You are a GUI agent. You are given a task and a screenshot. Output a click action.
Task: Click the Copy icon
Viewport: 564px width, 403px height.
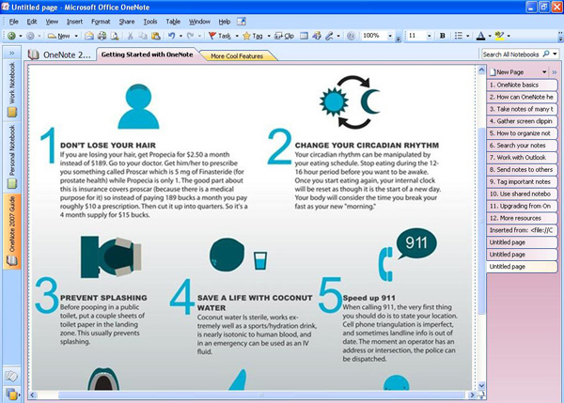pos(143,36)
